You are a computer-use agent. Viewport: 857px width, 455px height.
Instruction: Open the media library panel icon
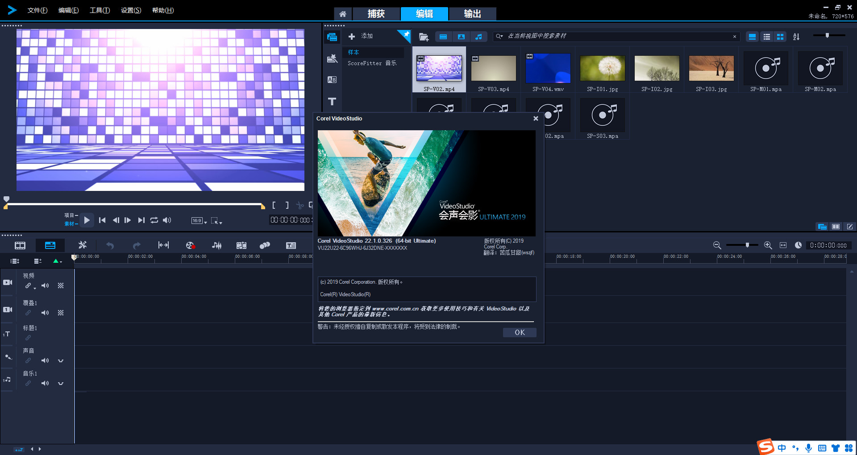332,37
